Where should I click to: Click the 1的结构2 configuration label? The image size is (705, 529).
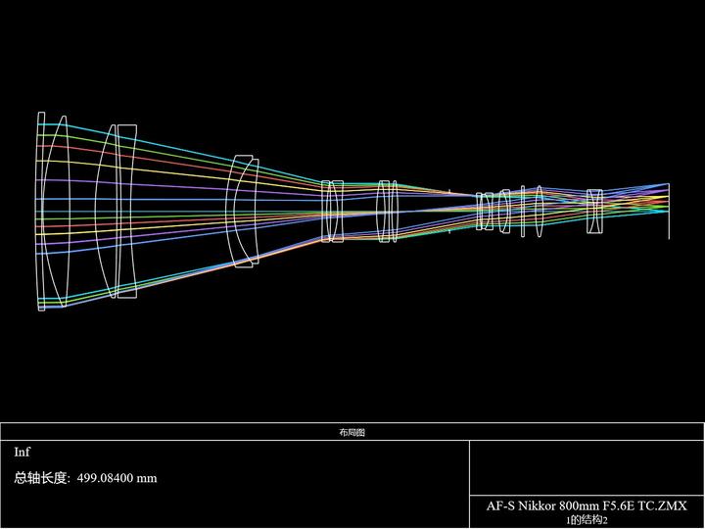point(587,520)
